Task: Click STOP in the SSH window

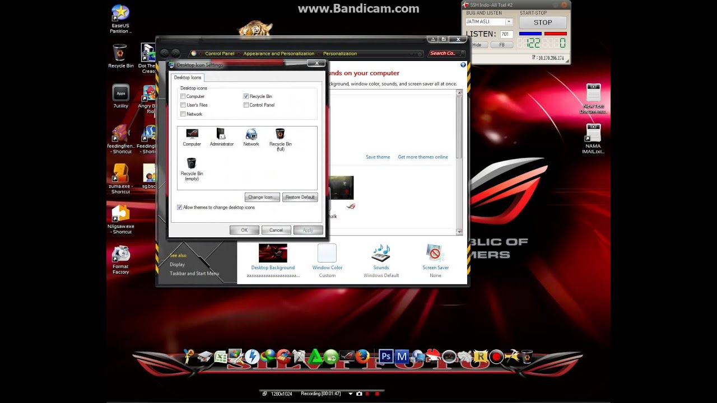Action: pyautogui.click(x=543, y=22)
